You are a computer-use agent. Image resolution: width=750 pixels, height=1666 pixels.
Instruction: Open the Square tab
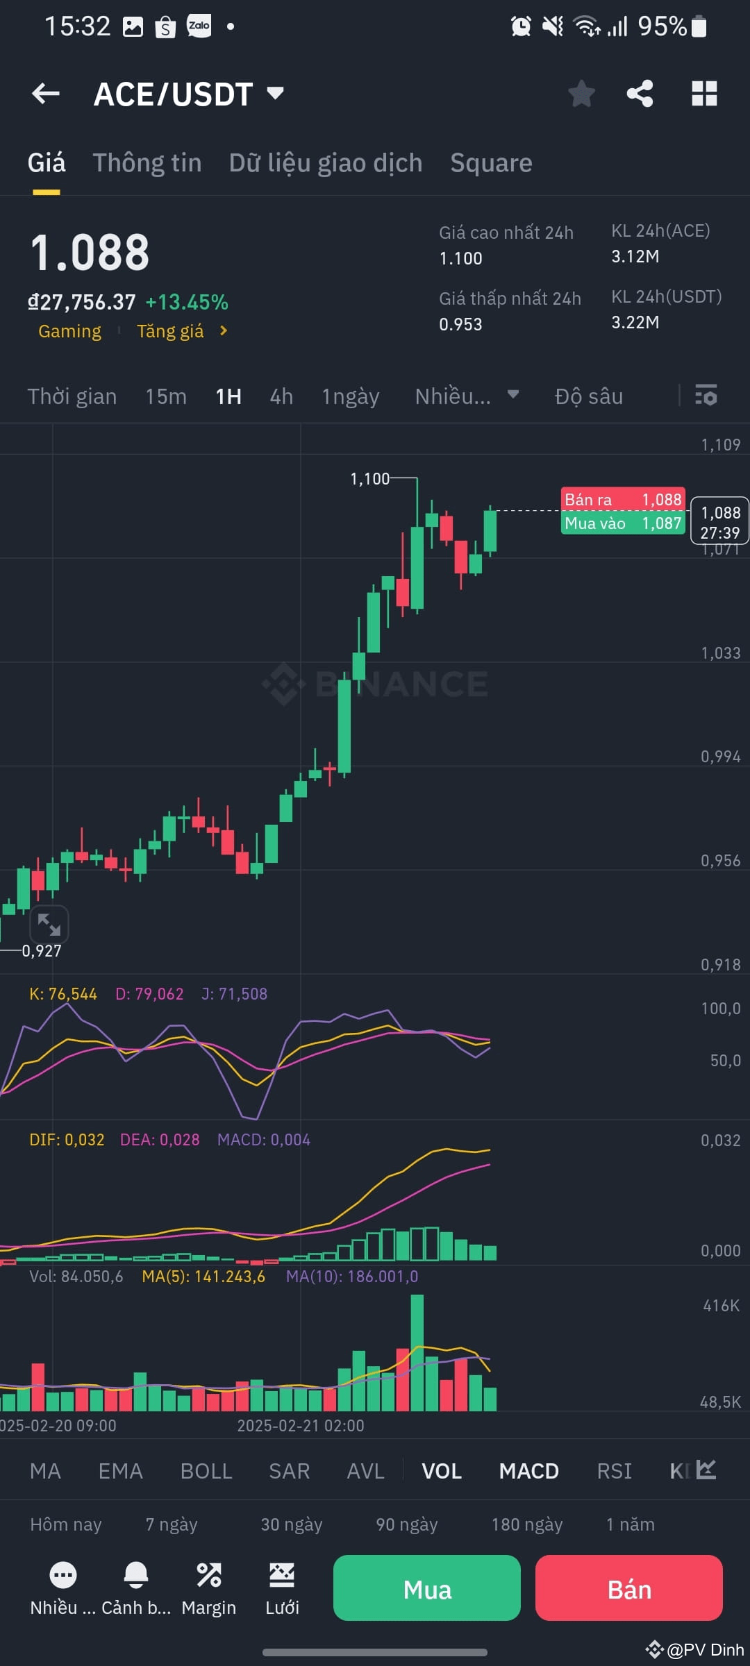pos(491,162)
